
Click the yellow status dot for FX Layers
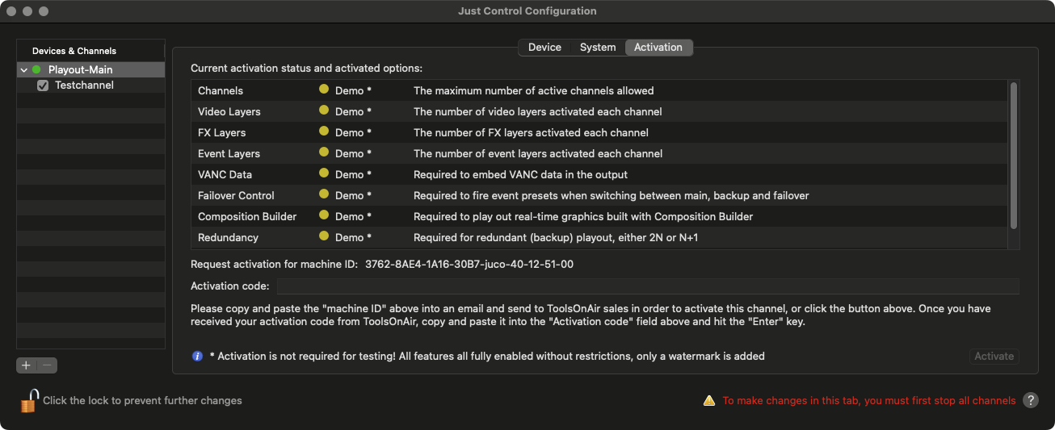click(x=324, y=132)
